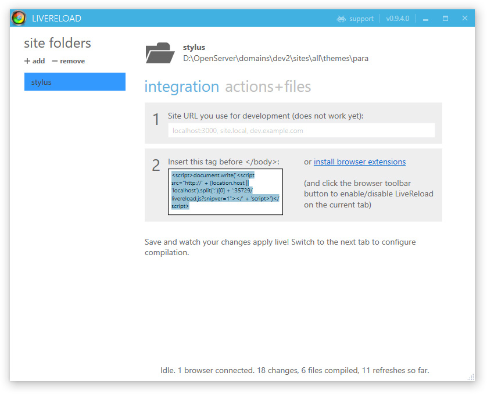Click the Idle status bar message

click(295, 370)
